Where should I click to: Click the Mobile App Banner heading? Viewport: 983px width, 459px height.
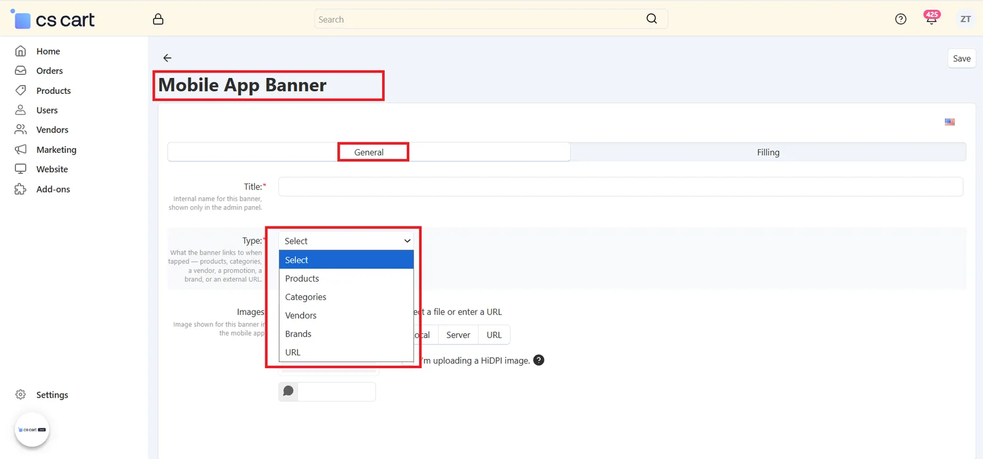pos(243,85)
